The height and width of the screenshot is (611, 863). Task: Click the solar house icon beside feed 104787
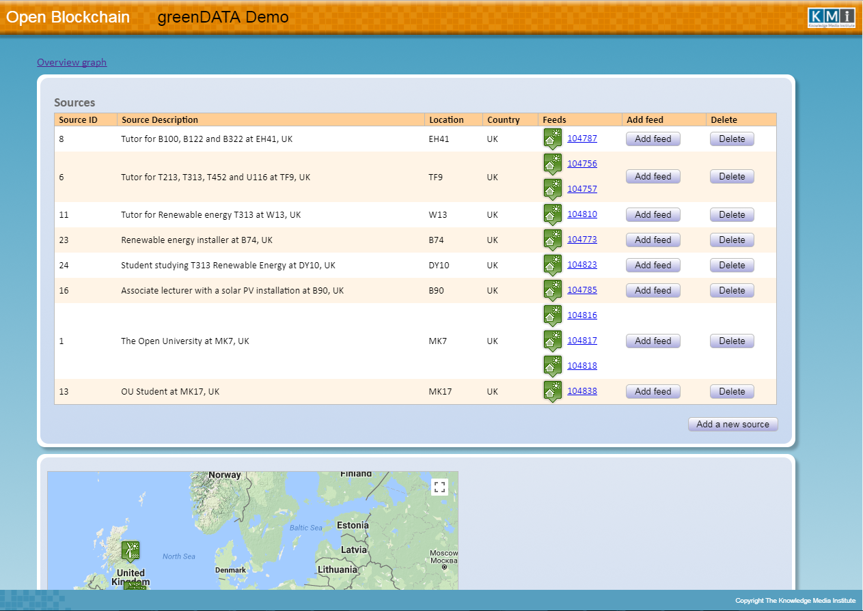tap(552, 139)
